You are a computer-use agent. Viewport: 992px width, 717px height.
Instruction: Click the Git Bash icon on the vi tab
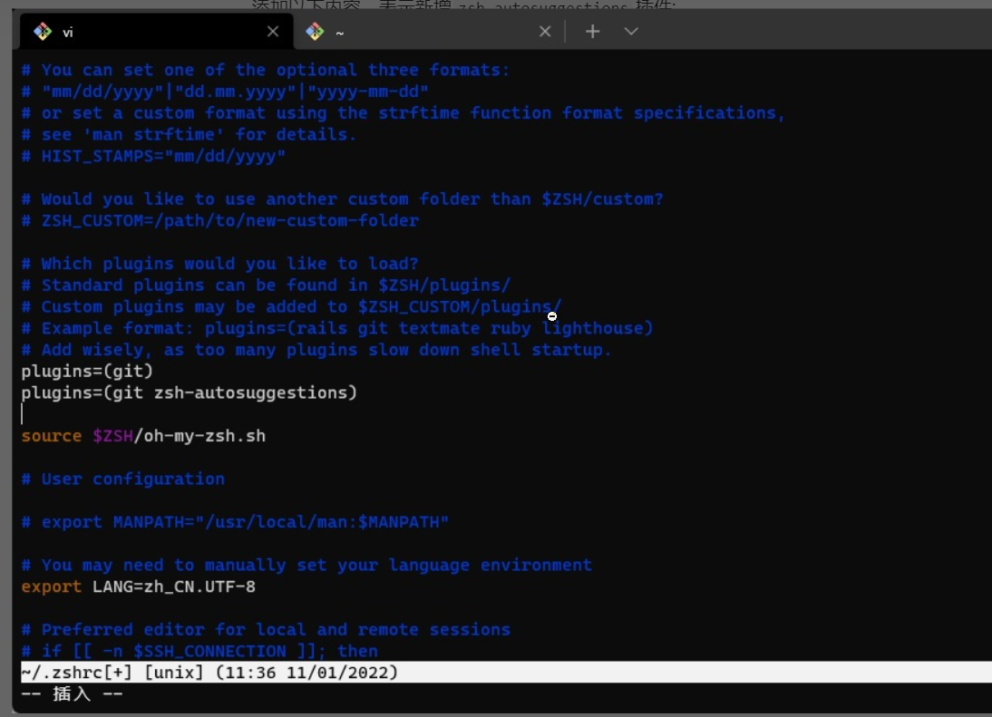pyautogui.click(x=43, y=32)
